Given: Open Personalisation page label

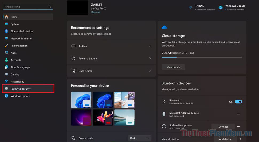Looking at the screenshot, I should point(19,46).
